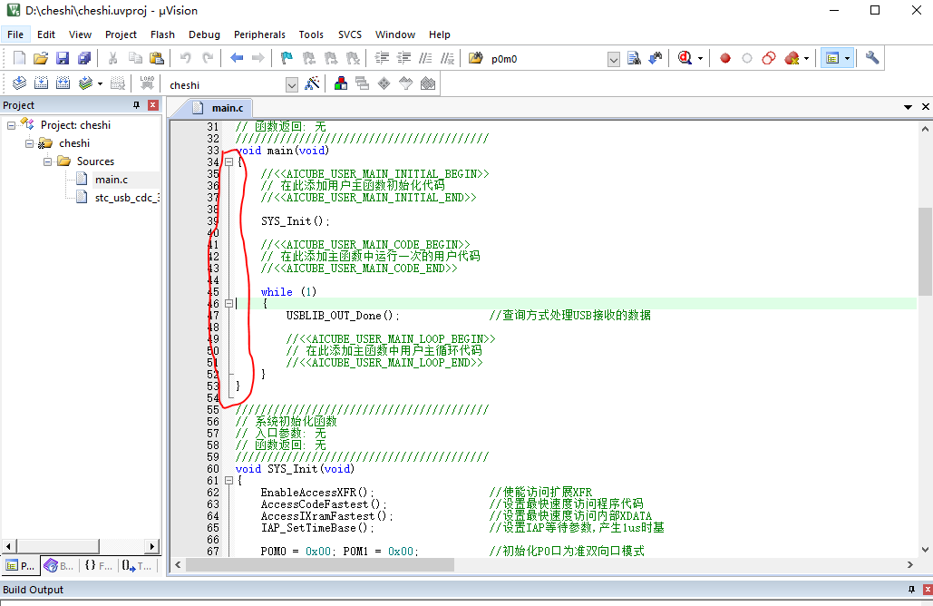Open the Debug menu
933x606 pixels.
(x=204, y=34)
